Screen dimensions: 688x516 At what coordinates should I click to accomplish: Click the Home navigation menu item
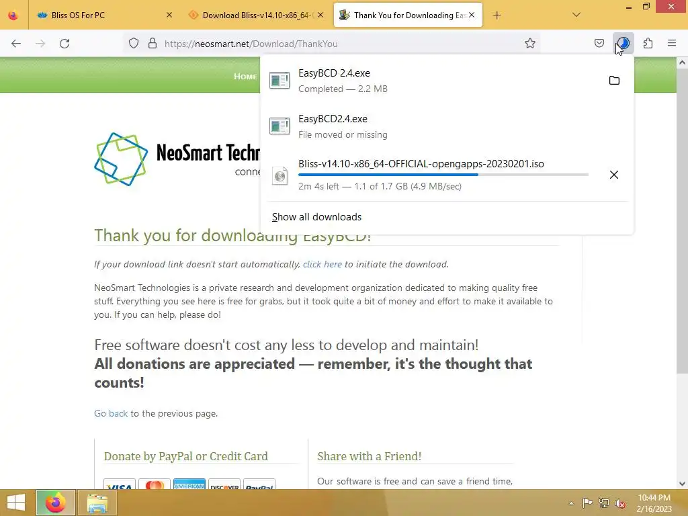click(x=245, y=77)
